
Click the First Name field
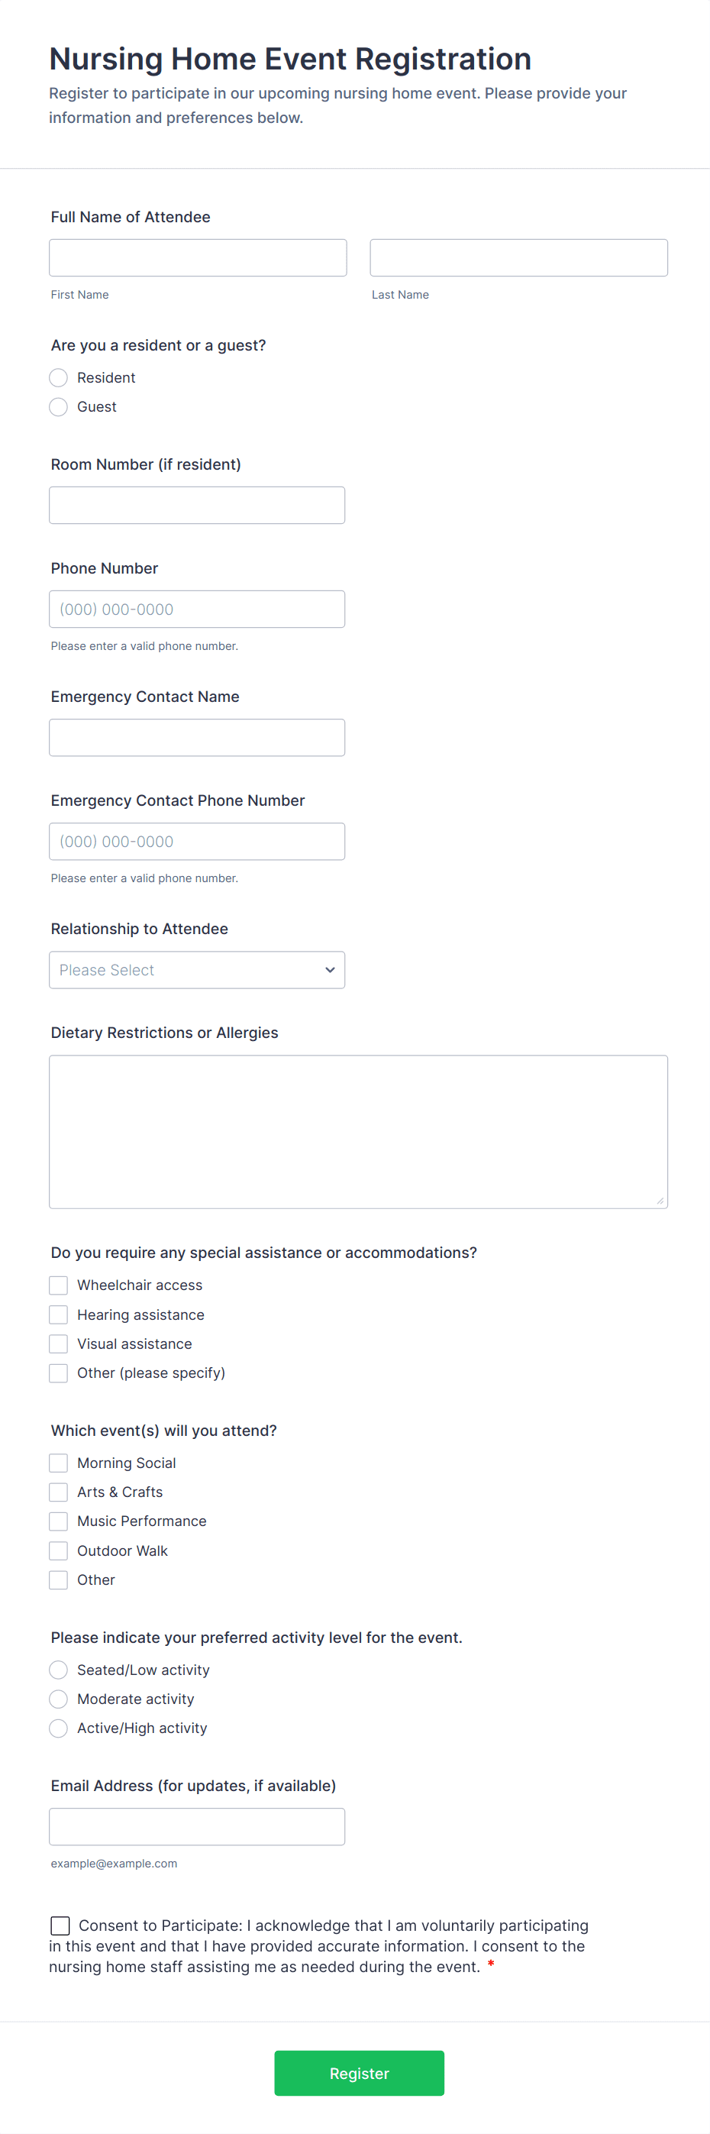(197, 257)
